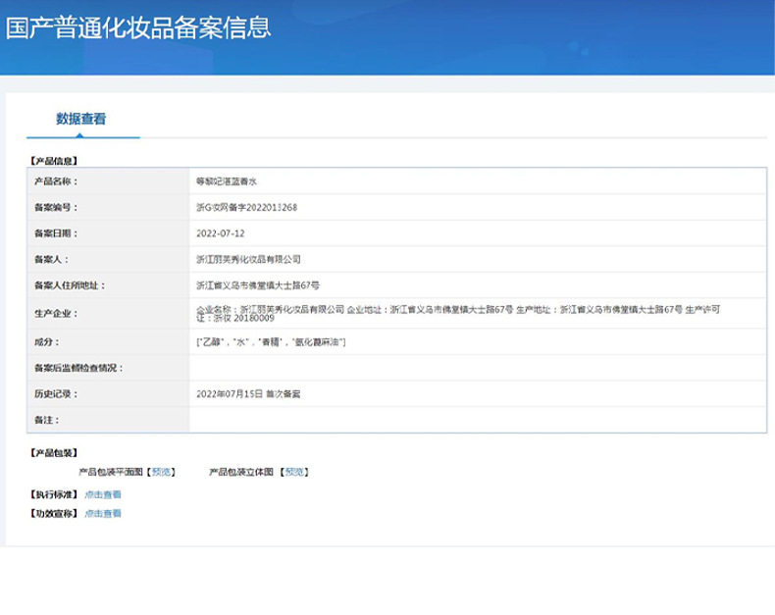The image size is (775, 615).
Task: Click the 生产企业 details text
Action: point(458,314)
